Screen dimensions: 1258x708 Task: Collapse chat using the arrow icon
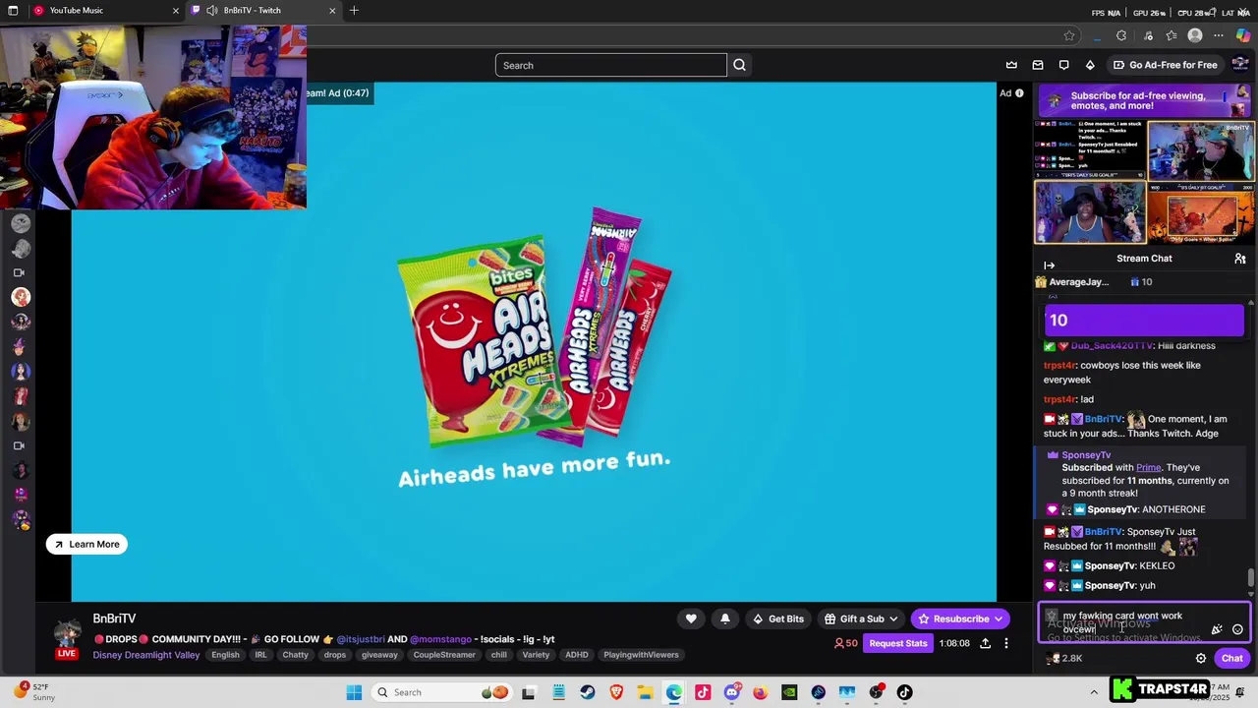click(1049, 265)
